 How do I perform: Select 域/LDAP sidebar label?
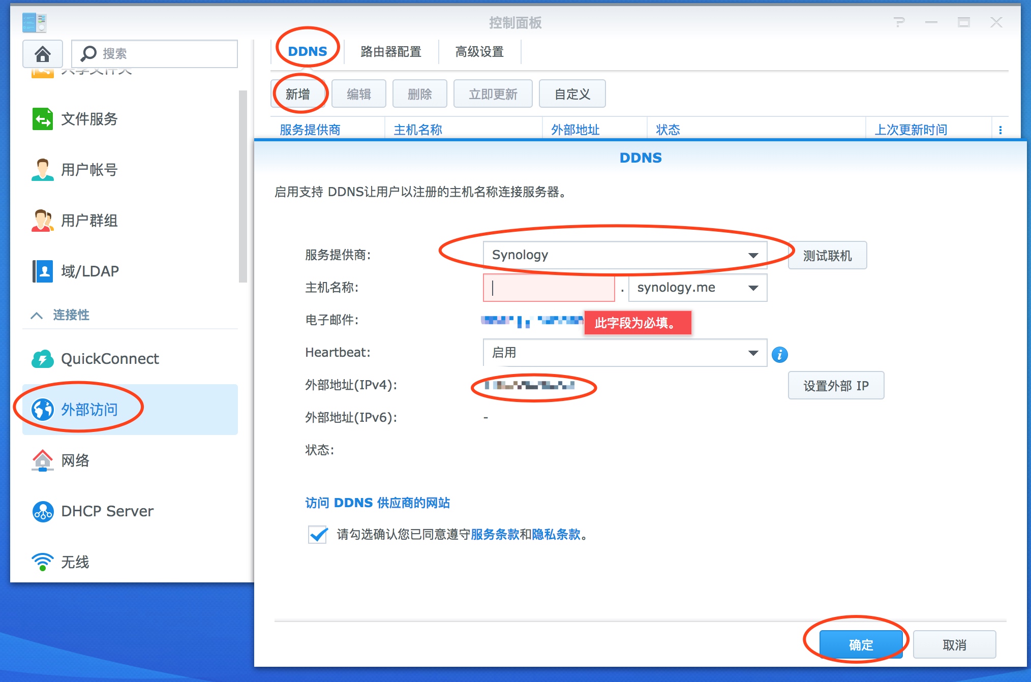coord(90,271)
